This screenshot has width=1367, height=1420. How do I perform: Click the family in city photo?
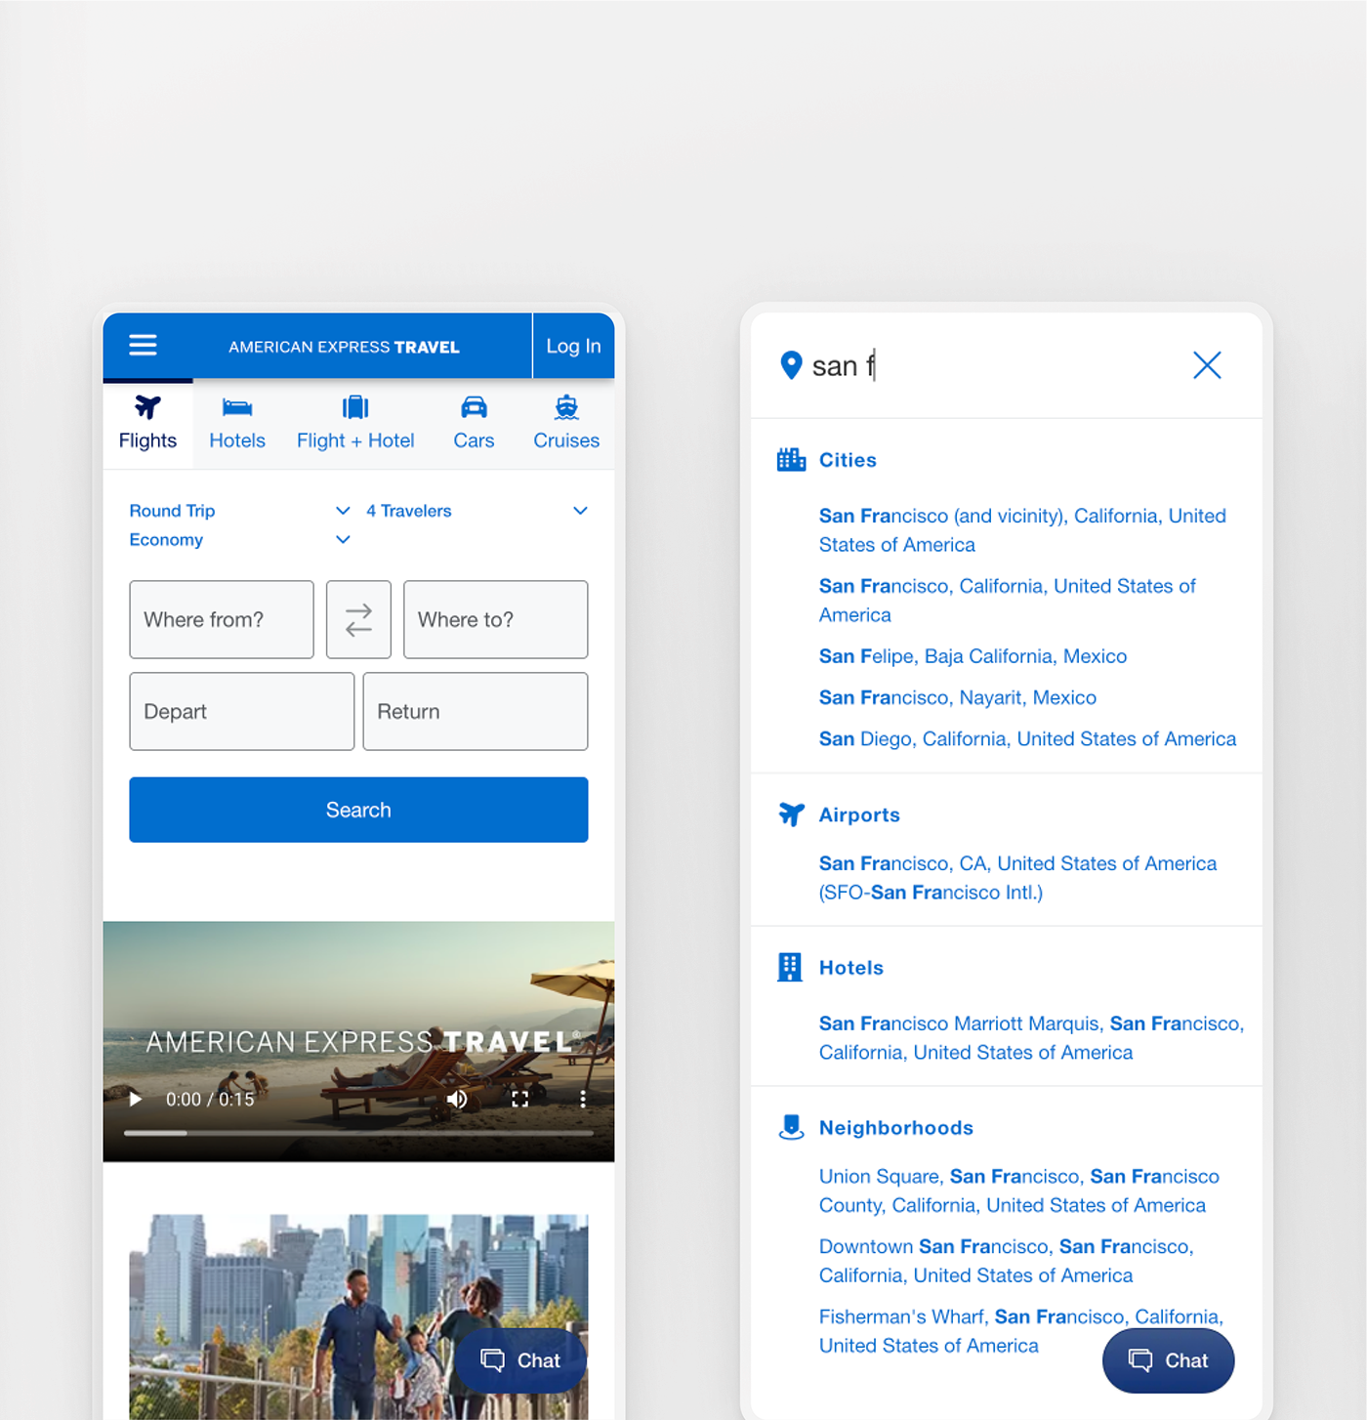coord(358,1316)
